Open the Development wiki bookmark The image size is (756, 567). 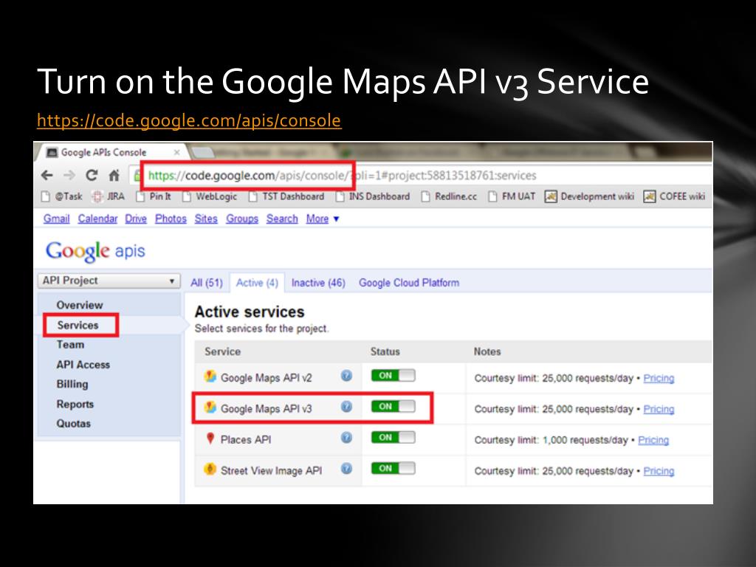(589, 196)
